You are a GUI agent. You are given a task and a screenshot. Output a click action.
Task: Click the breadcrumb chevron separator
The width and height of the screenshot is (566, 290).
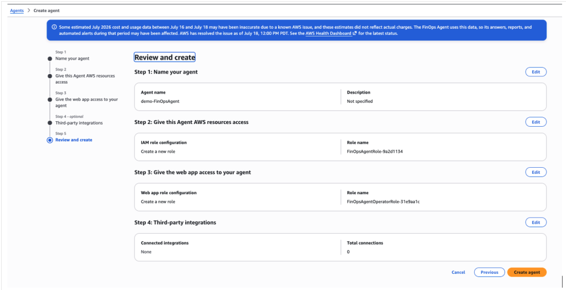[29, 11]
